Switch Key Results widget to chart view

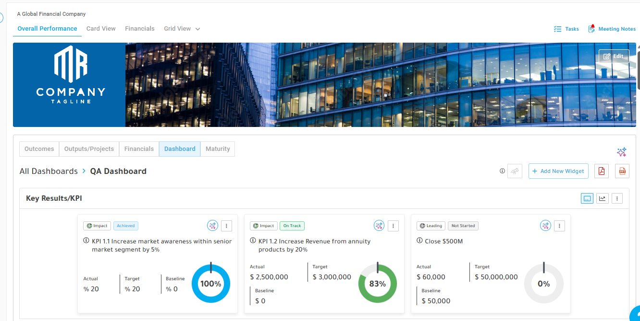(603, 198)
